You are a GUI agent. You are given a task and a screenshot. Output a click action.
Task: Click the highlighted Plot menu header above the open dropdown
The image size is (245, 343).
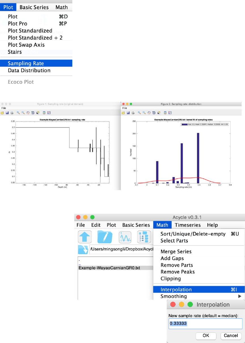click(x=8, y=7)
